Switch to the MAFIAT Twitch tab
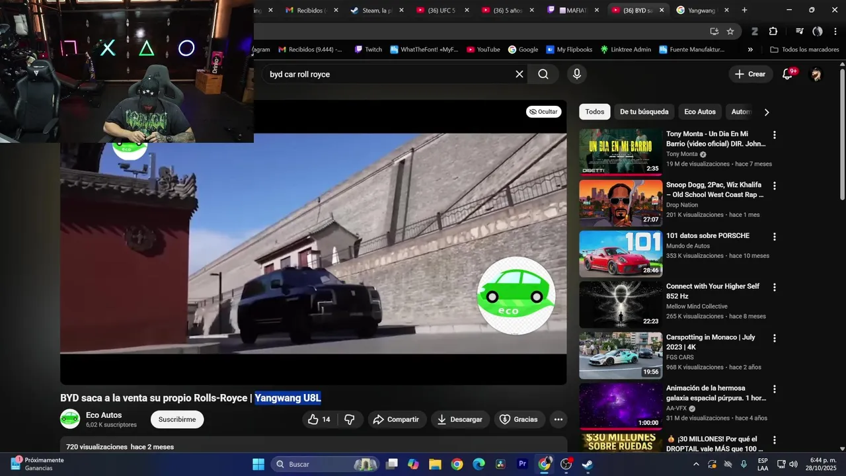846x476 pixels. pyautogui.click(x=572, y=10)
